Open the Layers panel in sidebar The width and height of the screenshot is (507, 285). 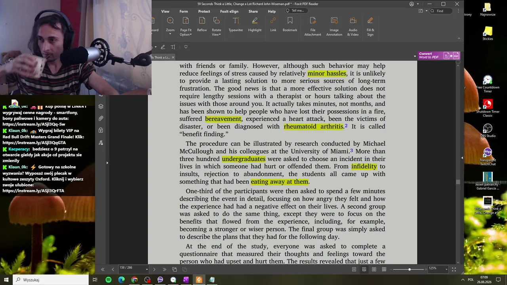pyautogui.click(x=101, y=106)
